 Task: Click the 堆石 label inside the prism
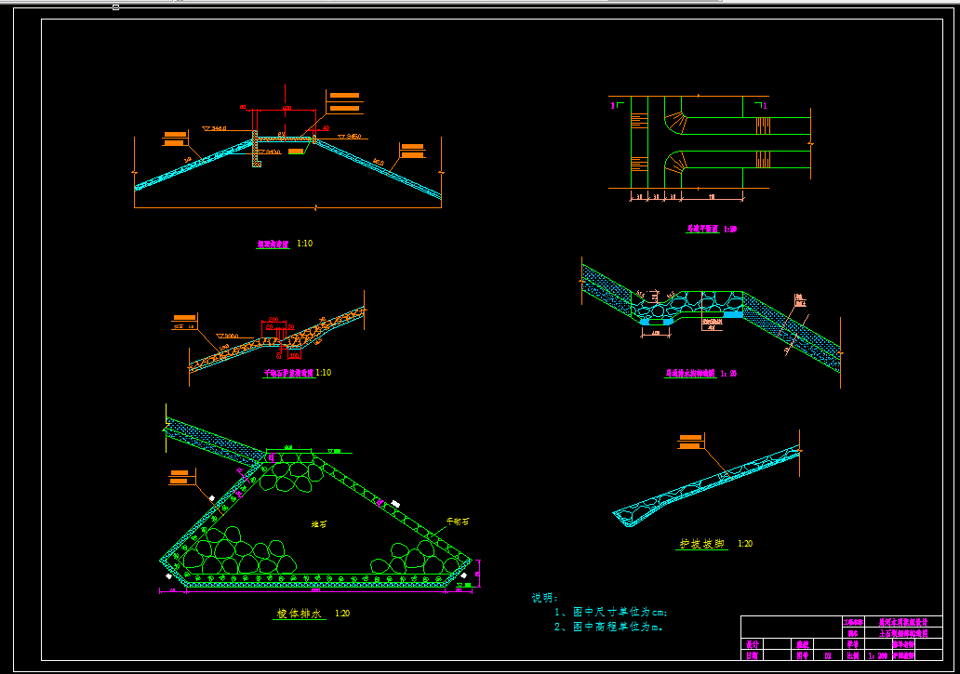(x=318, y=524)
